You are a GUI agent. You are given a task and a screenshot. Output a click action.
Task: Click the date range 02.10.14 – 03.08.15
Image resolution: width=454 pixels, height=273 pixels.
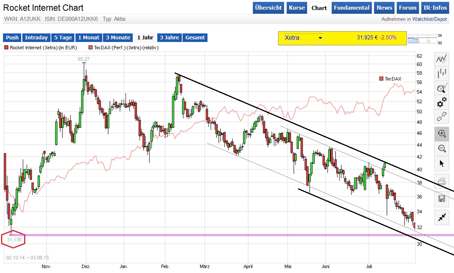28,257
